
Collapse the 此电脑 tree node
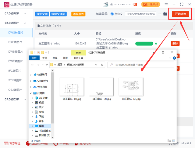click(31, 93)
